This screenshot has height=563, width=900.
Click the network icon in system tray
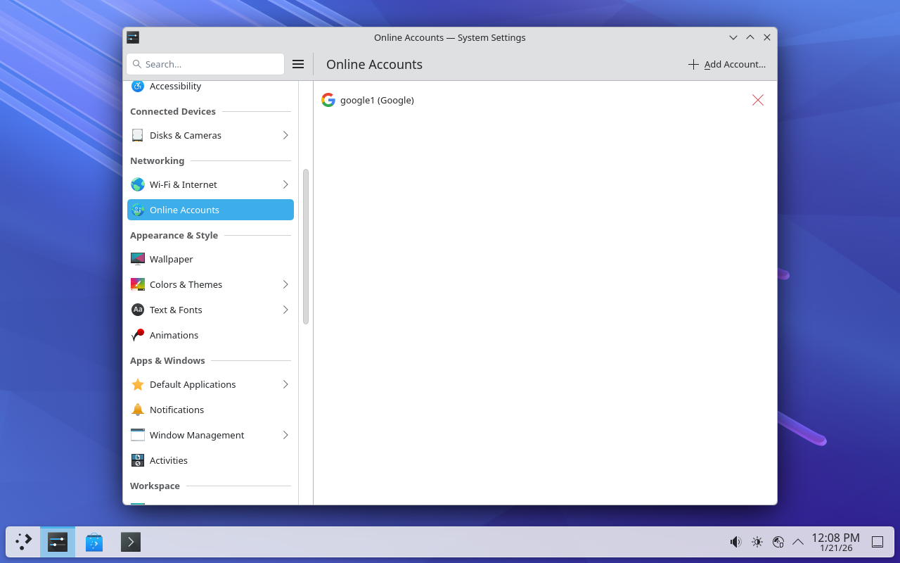778,542
